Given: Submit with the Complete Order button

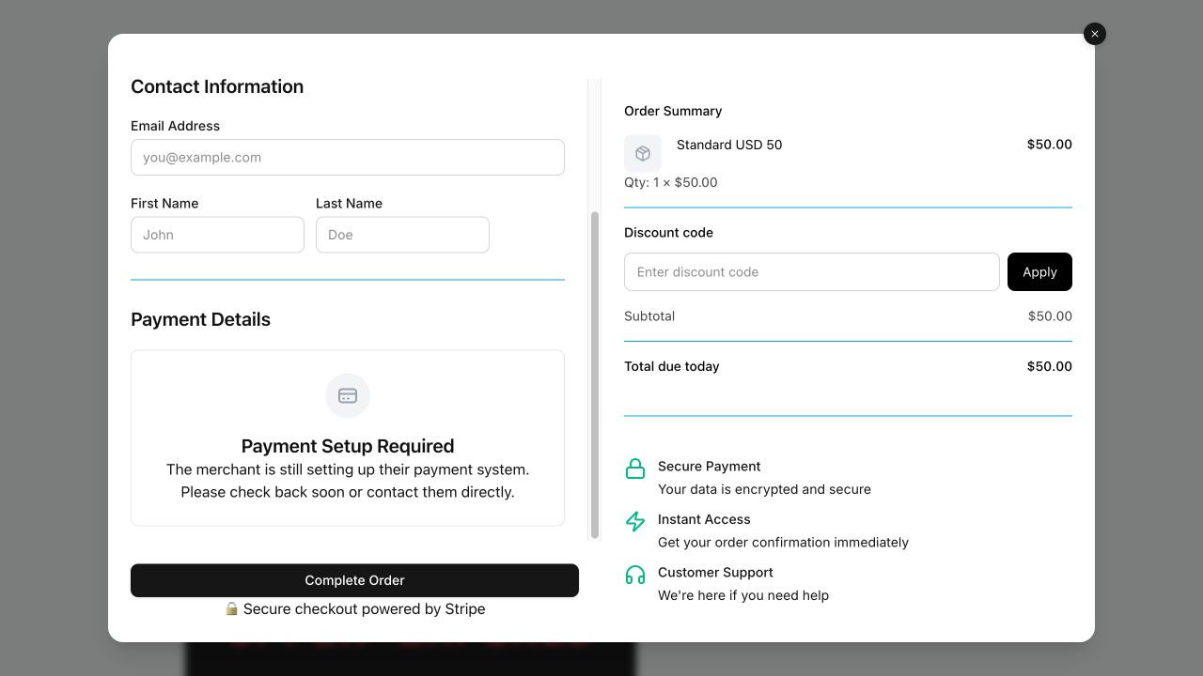Looking at the screenshot, I should pyautogui.click(x=354, y=580).
